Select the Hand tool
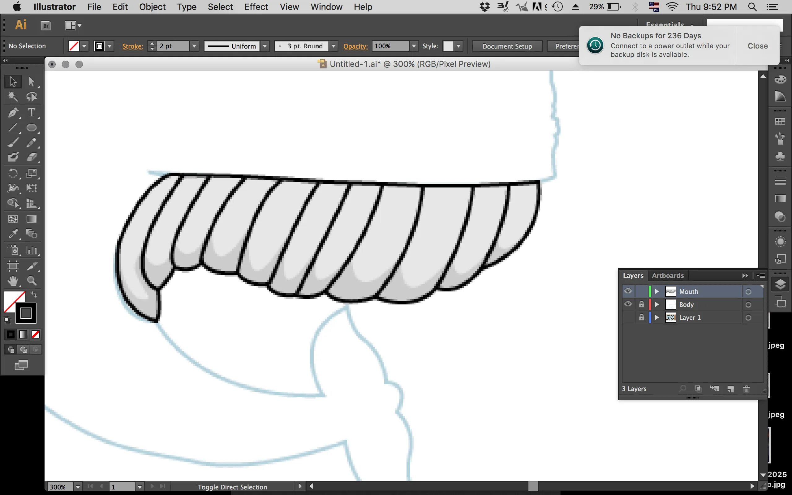 pyautogui.click(x=13, y=281)
